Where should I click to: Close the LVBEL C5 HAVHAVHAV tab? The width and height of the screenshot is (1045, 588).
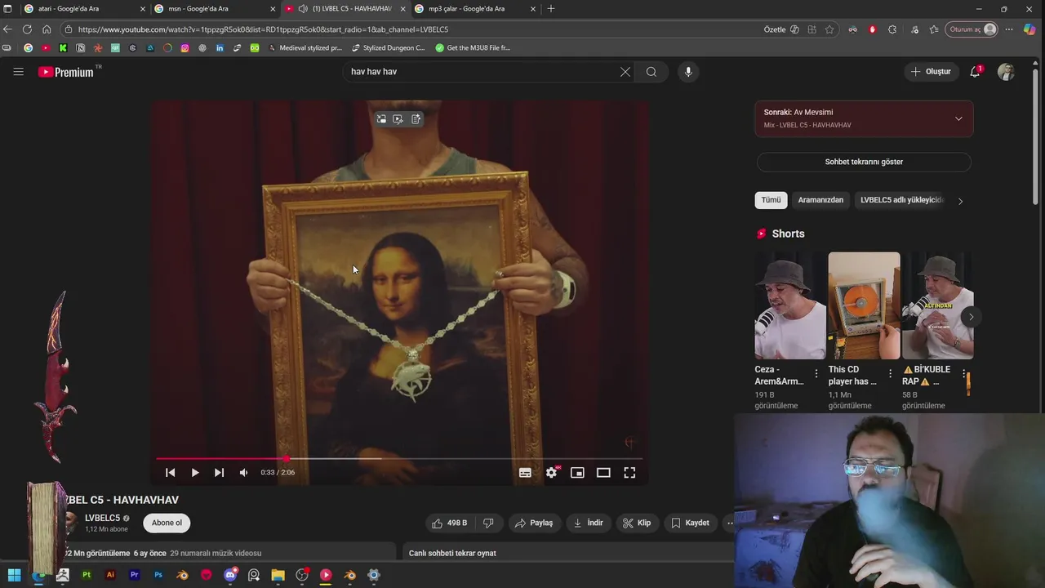point(402,9)
